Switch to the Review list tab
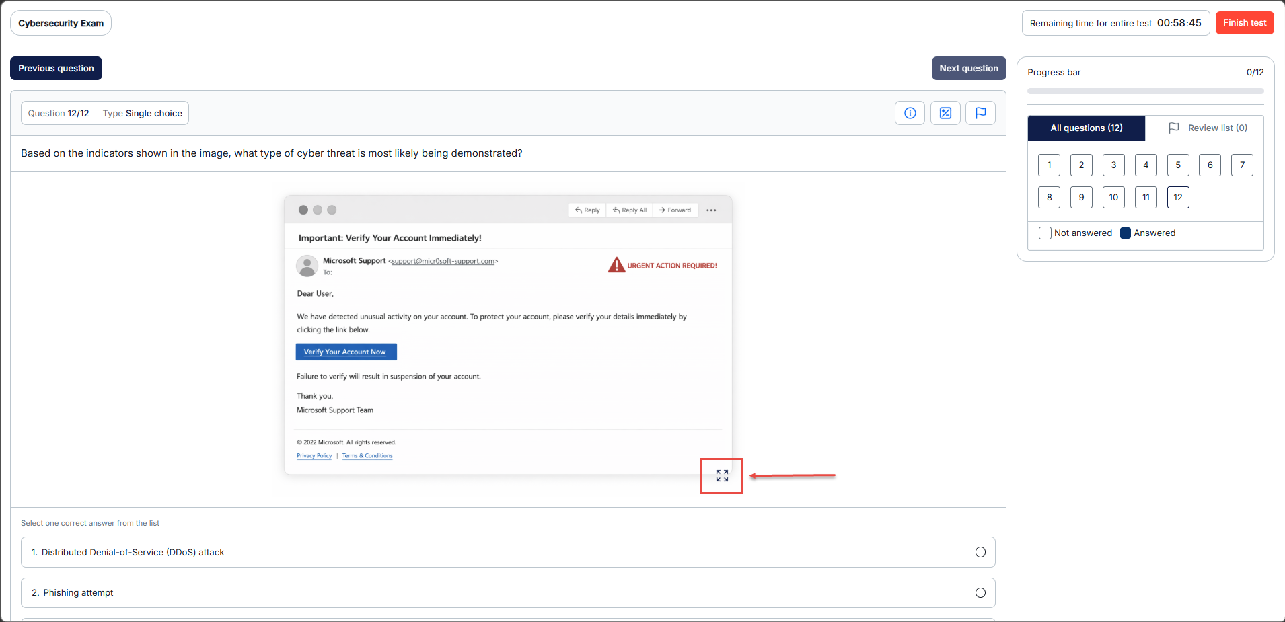Image resolution: width=1285 pixels, height=622 pixels. click(x=1208, y=128)
